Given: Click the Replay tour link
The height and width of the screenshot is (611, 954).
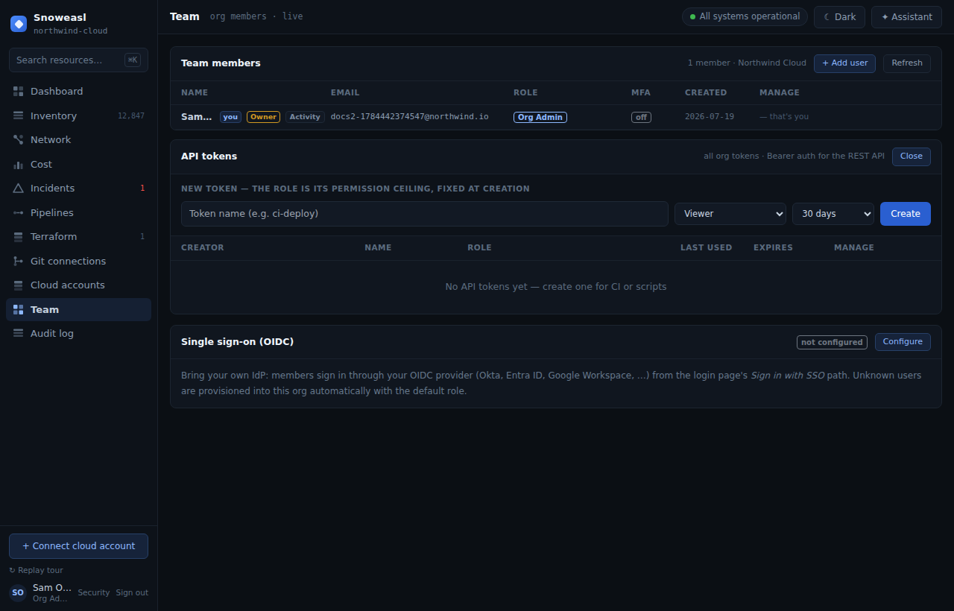Looking at the screenshot, I should (x=36, y=571).
